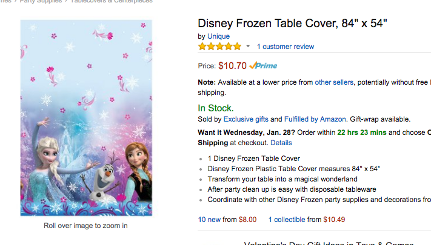Open the shipping Details link
Viewport: 431px width, 245px height.
coord(281,143)
